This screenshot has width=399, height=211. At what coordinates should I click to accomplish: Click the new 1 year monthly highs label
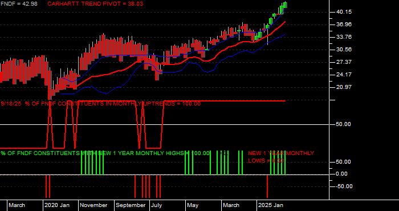pos(105,153)
